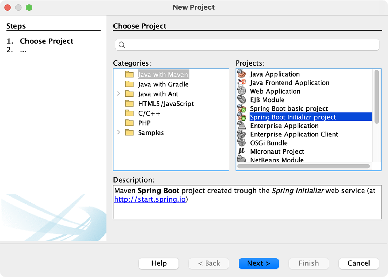This screenshot has width=388, height=277.
Task: Click the Web Application globe icon
Action: (x=242, y=91)
